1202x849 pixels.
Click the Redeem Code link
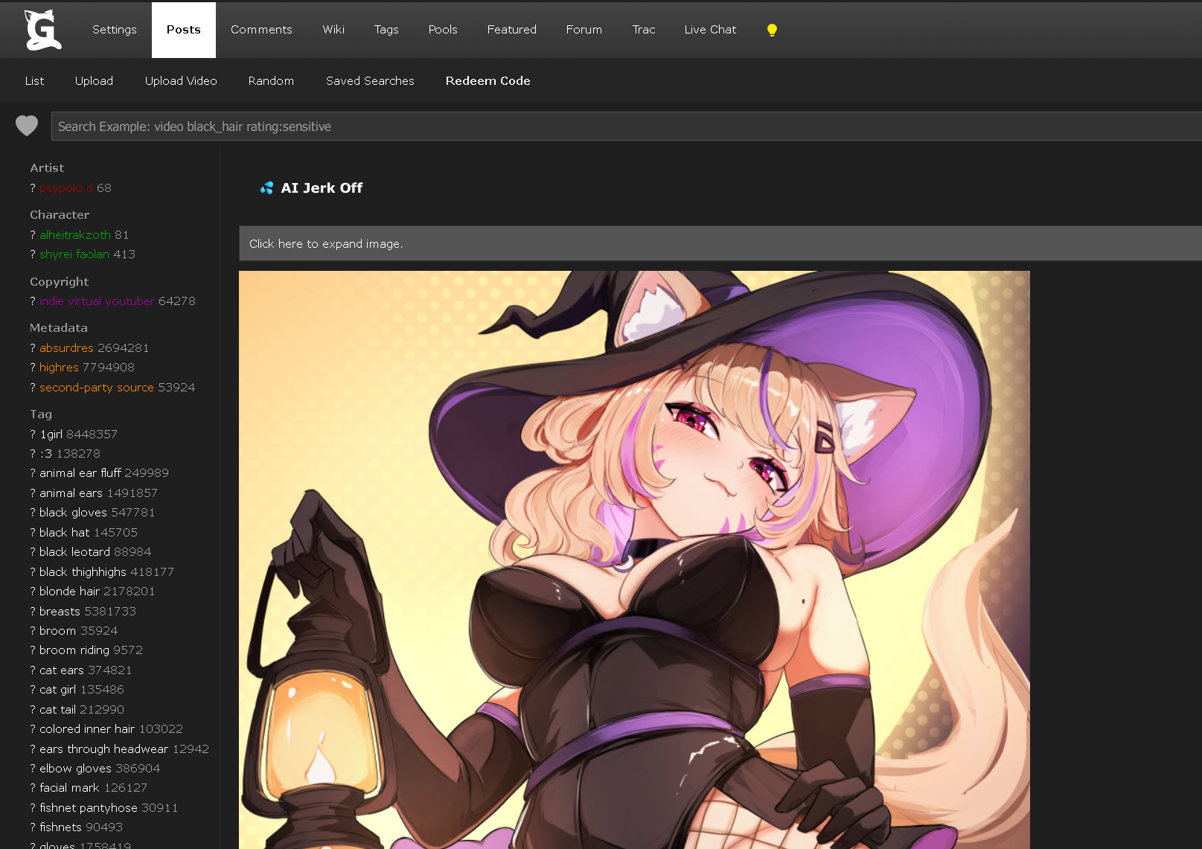[488, 81]
